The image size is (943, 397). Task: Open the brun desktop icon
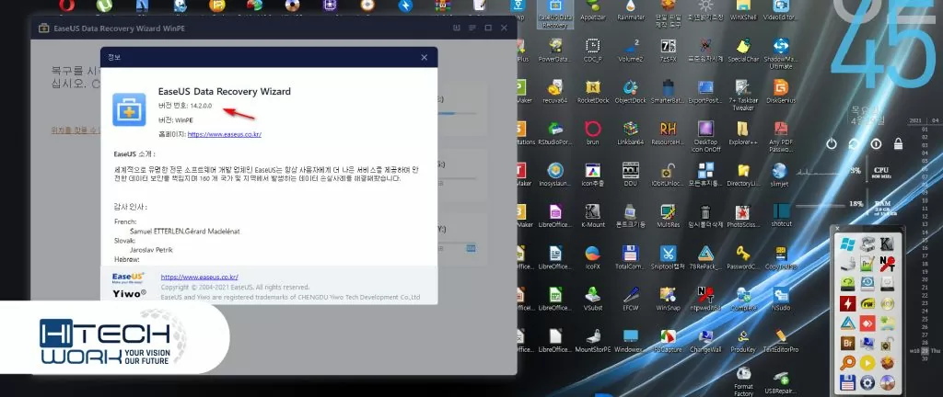pos(592,133)
